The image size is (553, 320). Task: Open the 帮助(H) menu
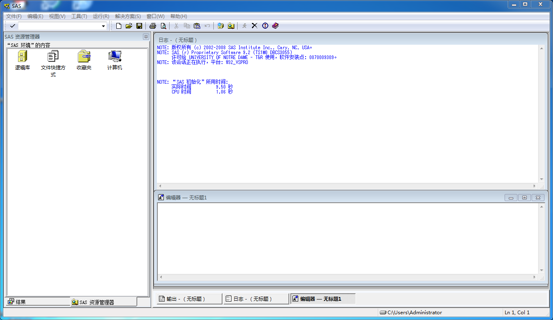pyautogui.click(x=179, y=16)
